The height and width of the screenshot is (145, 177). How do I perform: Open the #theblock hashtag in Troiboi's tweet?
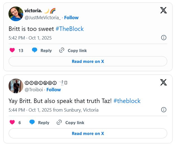[x=127, y=101]
